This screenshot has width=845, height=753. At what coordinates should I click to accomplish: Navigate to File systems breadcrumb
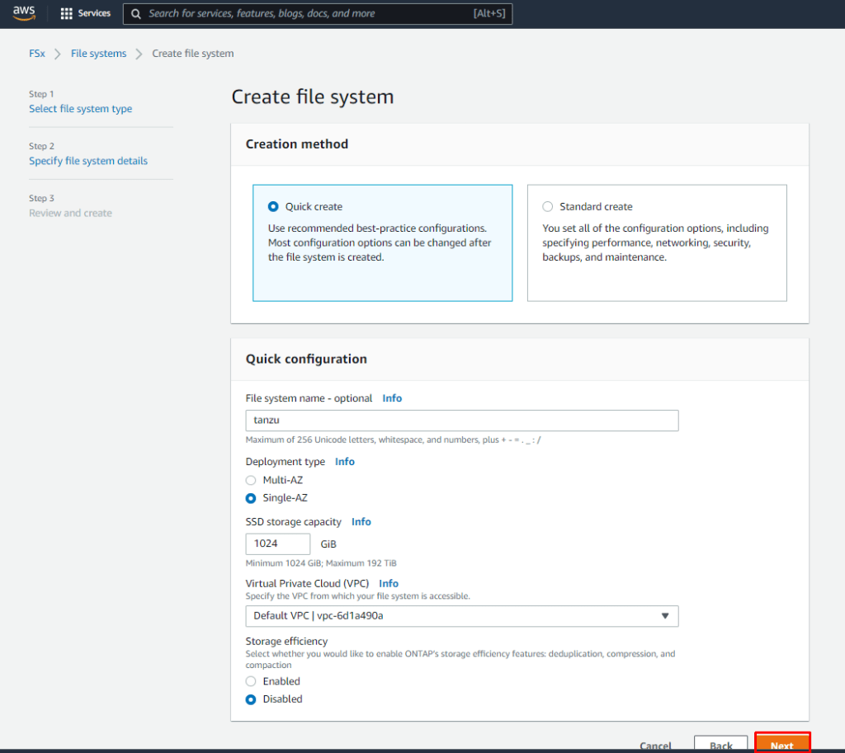tap(98, 54)
